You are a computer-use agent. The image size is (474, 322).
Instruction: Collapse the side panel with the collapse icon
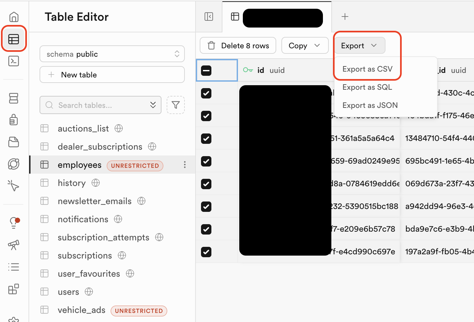click(x=208, y=16)
